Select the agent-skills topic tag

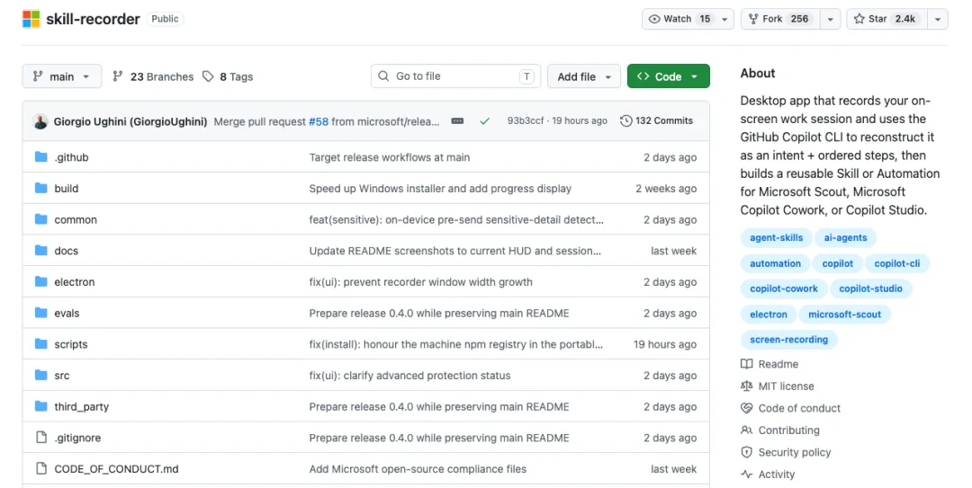(776, 238)
